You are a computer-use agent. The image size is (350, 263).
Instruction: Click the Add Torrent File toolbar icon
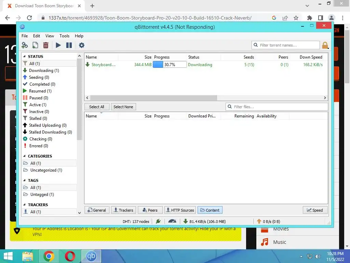click(35, 45)
